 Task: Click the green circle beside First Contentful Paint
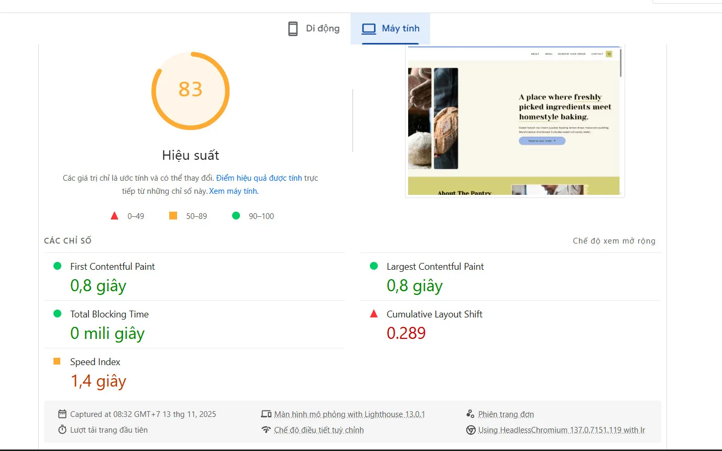coord(57,266)
